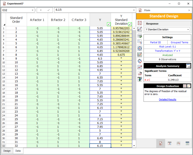Click the Partial SS setting
The width and height of the screenshot is (193, 155).
point(156,42)
